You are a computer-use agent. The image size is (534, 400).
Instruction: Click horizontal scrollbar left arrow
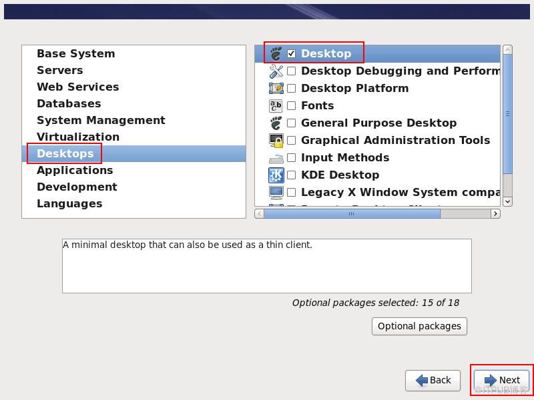pos(259,213)
